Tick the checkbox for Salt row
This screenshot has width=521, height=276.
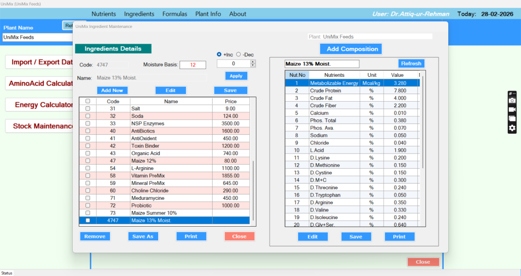point(88,109)
